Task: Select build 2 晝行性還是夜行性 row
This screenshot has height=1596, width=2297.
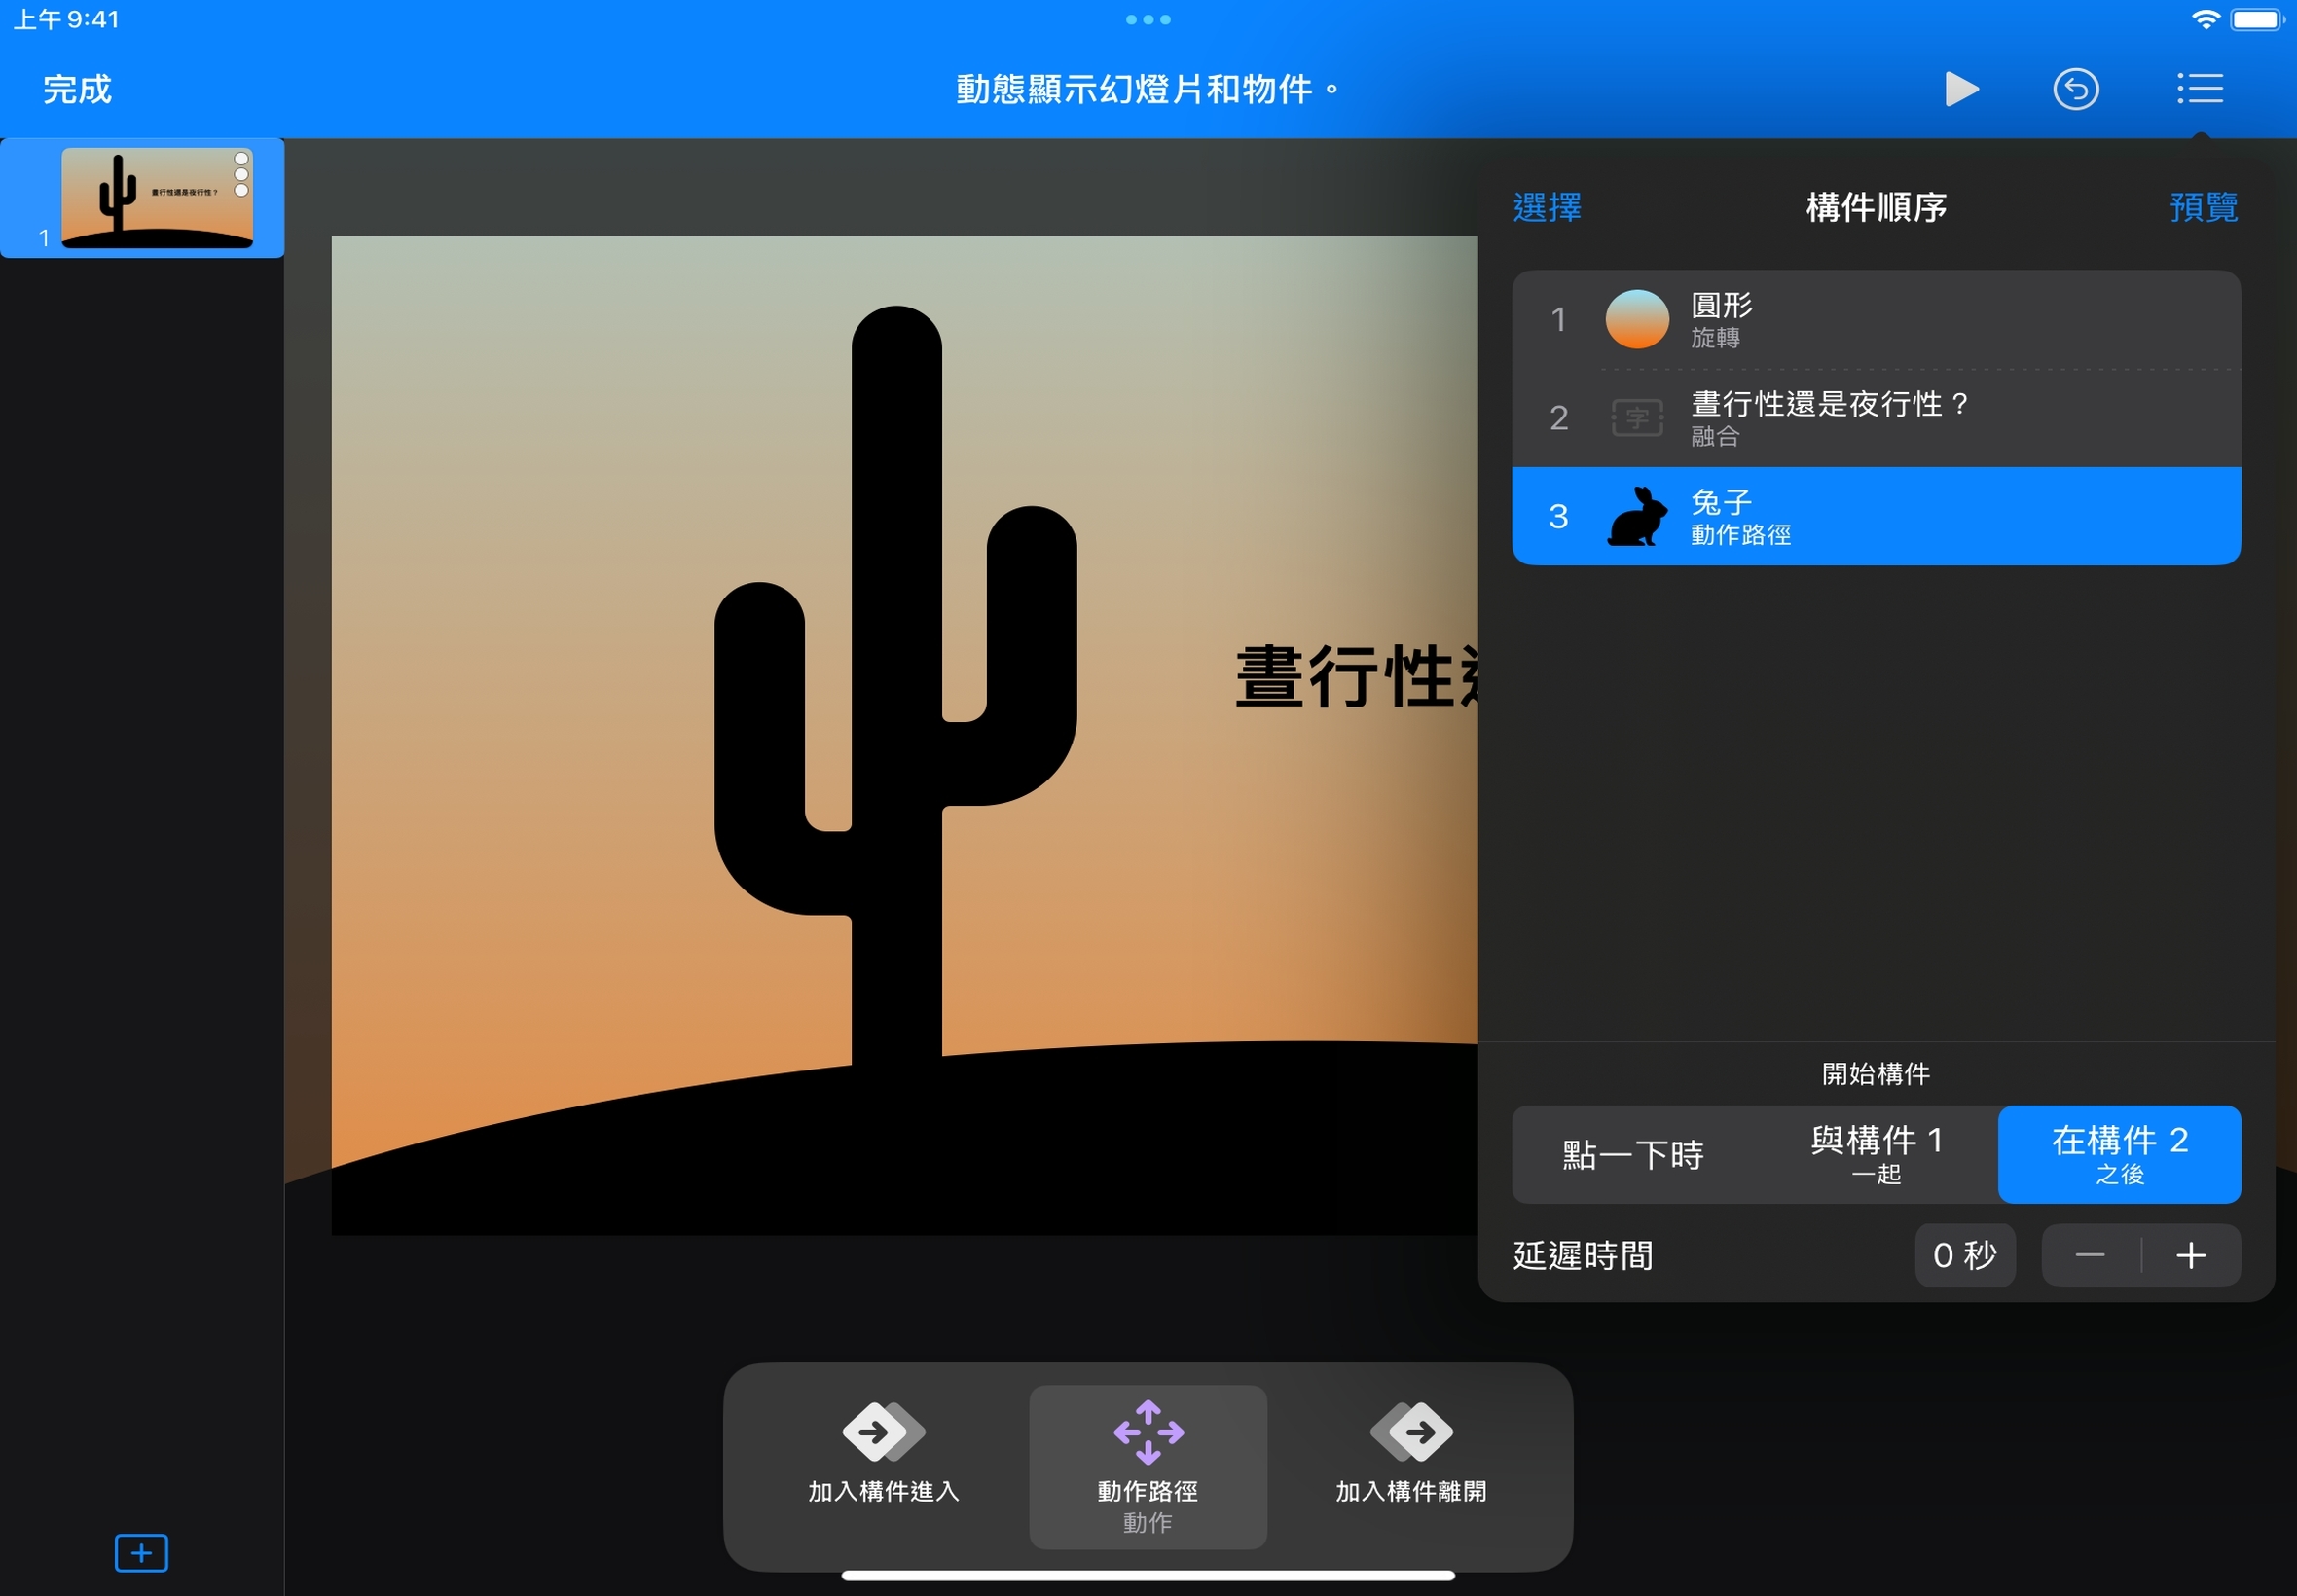Action: click(1875, 418)
